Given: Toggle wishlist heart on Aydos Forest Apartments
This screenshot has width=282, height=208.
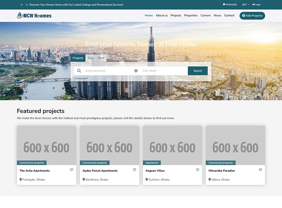Looking at the screenshot, I should [x=135, y=170].
